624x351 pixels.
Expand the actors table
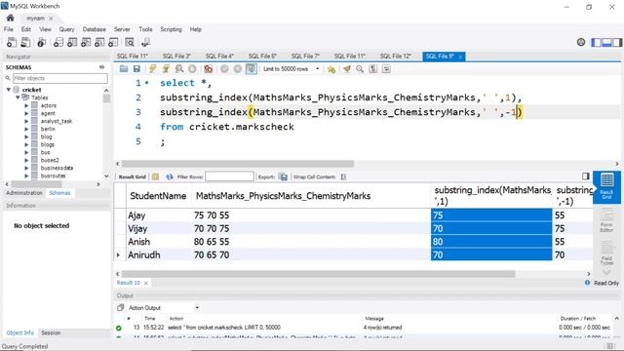coord(26,105)
